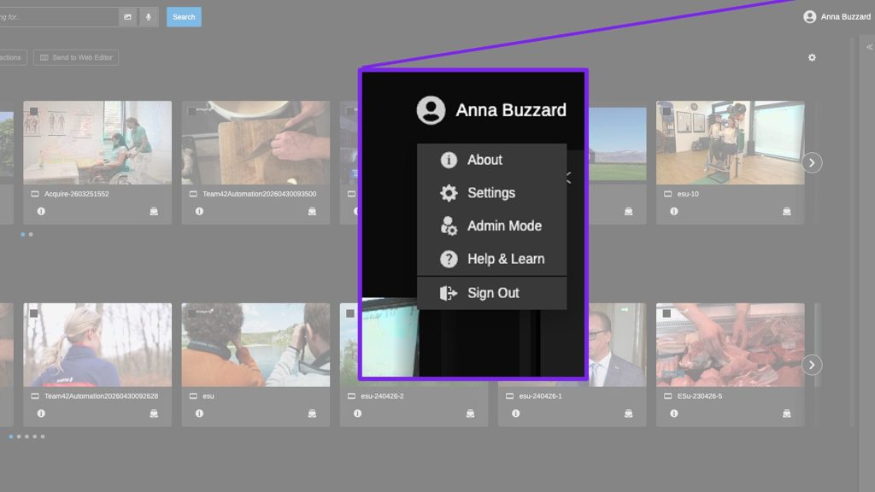Choose Sign Out in the user menu

tap(491, 293)
